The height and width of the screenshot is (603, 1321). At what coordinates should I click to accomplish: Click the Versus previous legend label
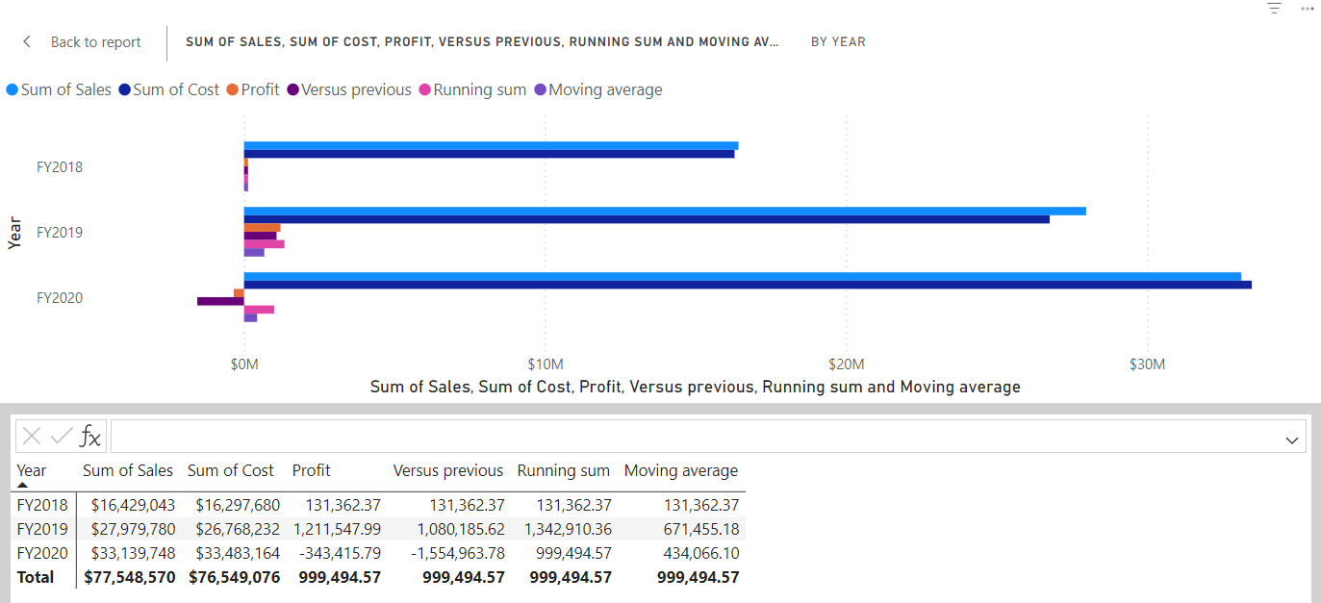coord(356,89)
